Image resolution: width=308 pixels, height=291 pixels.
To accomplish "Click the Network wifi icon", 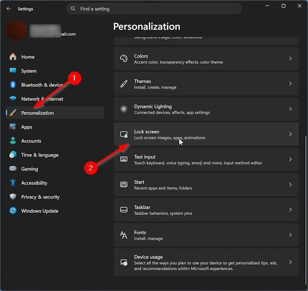I will (13, 99).
